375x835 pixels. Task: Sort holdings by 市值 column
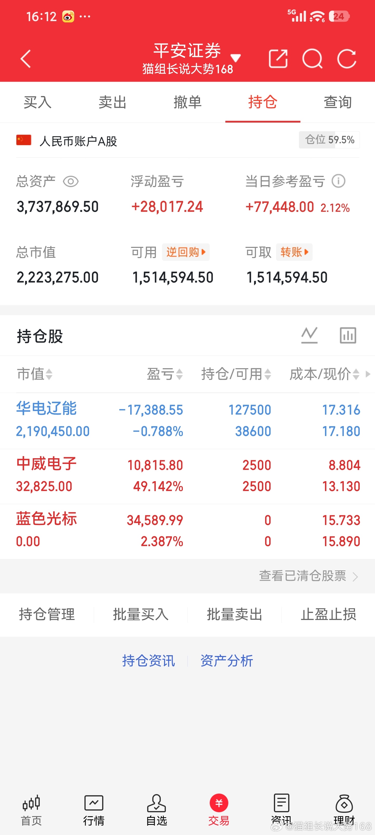[35, 374]
